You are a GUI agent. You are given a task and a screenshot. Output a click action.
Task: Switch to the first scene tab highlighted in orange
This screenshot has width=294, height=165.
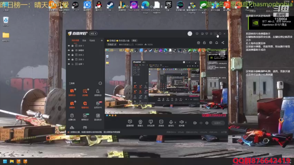click(x=75, y=40)
